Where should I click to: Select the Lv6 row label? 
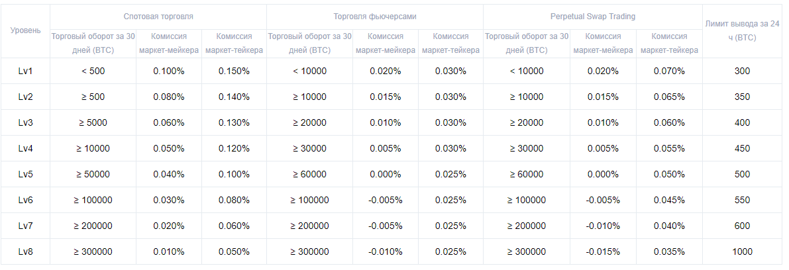(x=25, y=200)
